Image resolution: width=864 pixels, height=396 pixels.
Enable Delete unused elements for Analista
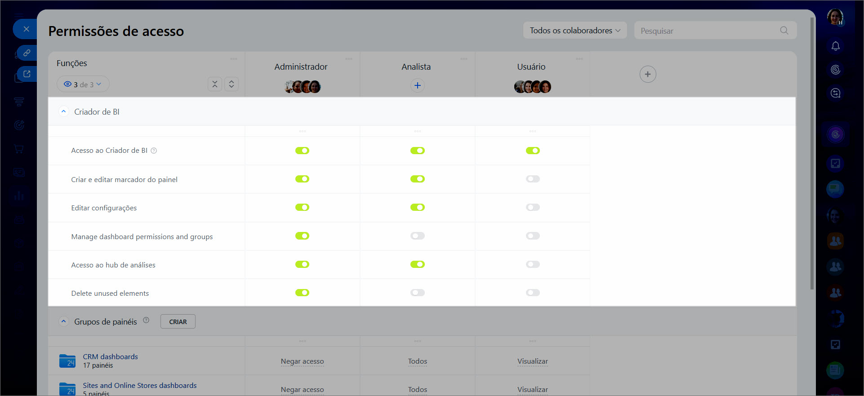[417, 293]
